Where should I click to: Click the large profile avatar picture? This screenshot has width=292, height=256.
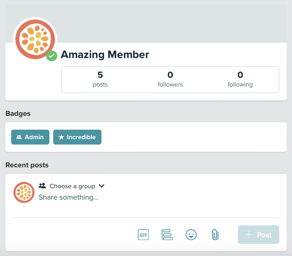point(35,40)
